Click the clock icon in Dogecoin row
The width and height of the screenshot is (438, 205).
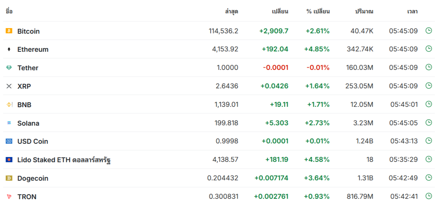[x=428, y=177]
